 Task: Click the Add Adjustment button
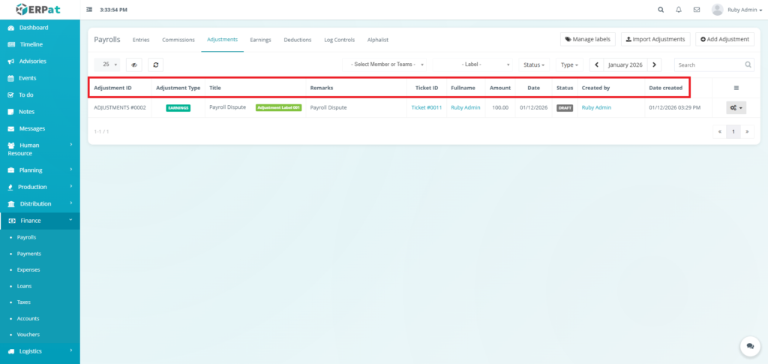724,39
